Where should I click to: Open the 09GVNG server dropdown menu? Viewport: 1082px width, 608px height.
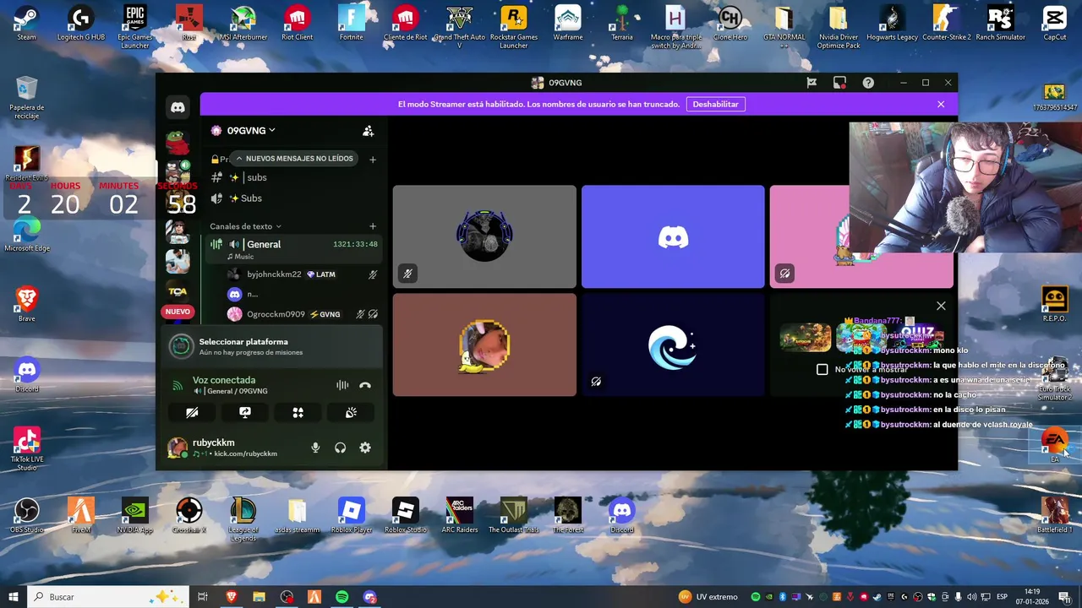coord(250,130)
